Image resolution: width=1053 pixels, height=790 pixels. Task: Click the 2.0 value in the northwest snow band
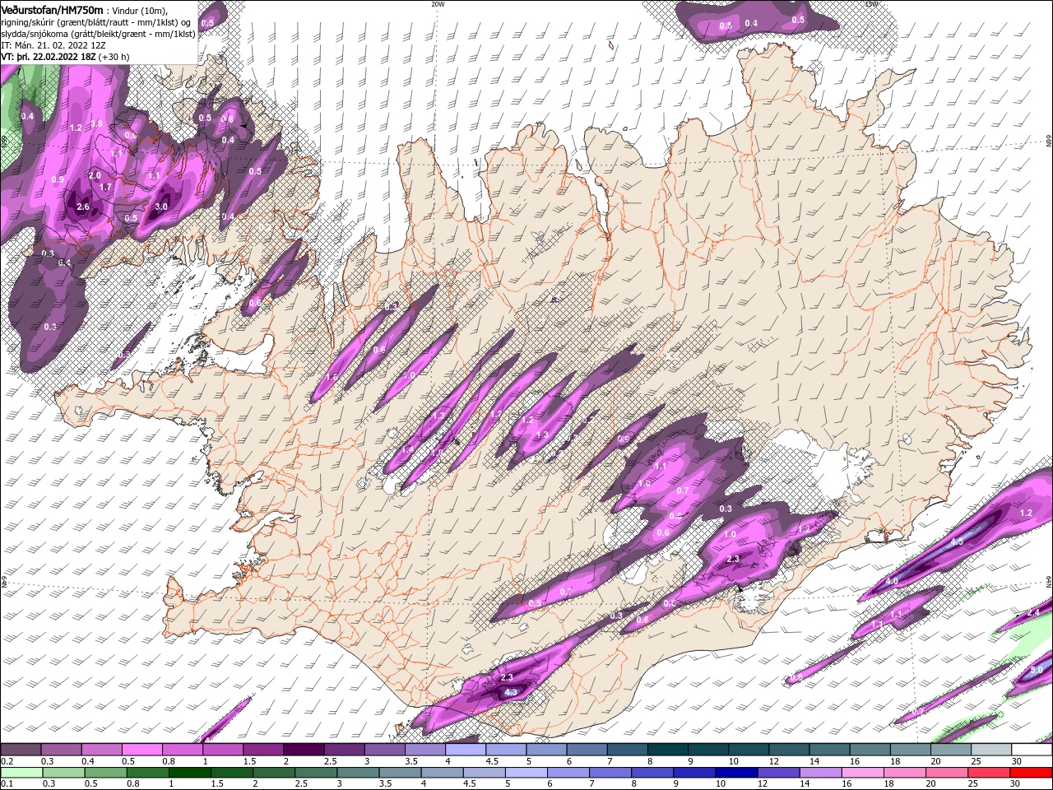coord(95,175)
